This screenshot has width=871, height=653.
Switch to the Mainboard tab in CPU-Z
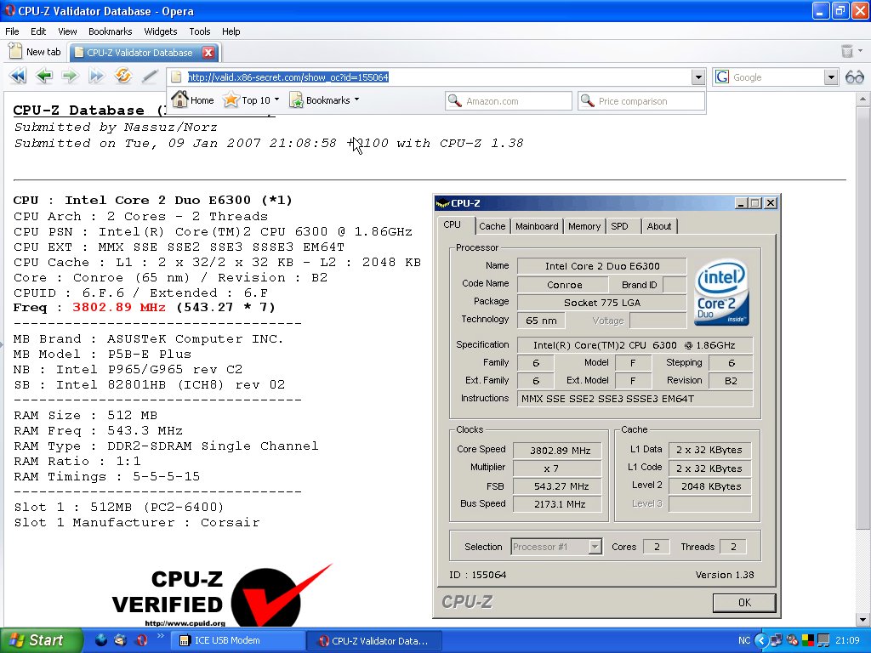537,226
